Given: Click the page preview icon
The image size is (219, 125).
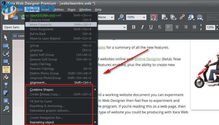Looking at the screenshot, I should [165, 17].
